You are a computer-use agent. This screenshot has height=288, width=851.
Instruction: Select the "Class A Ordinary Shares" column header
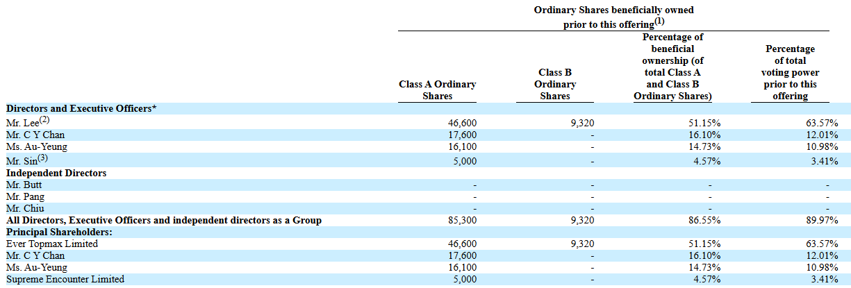pyautogui.click(x=437, y=90)
